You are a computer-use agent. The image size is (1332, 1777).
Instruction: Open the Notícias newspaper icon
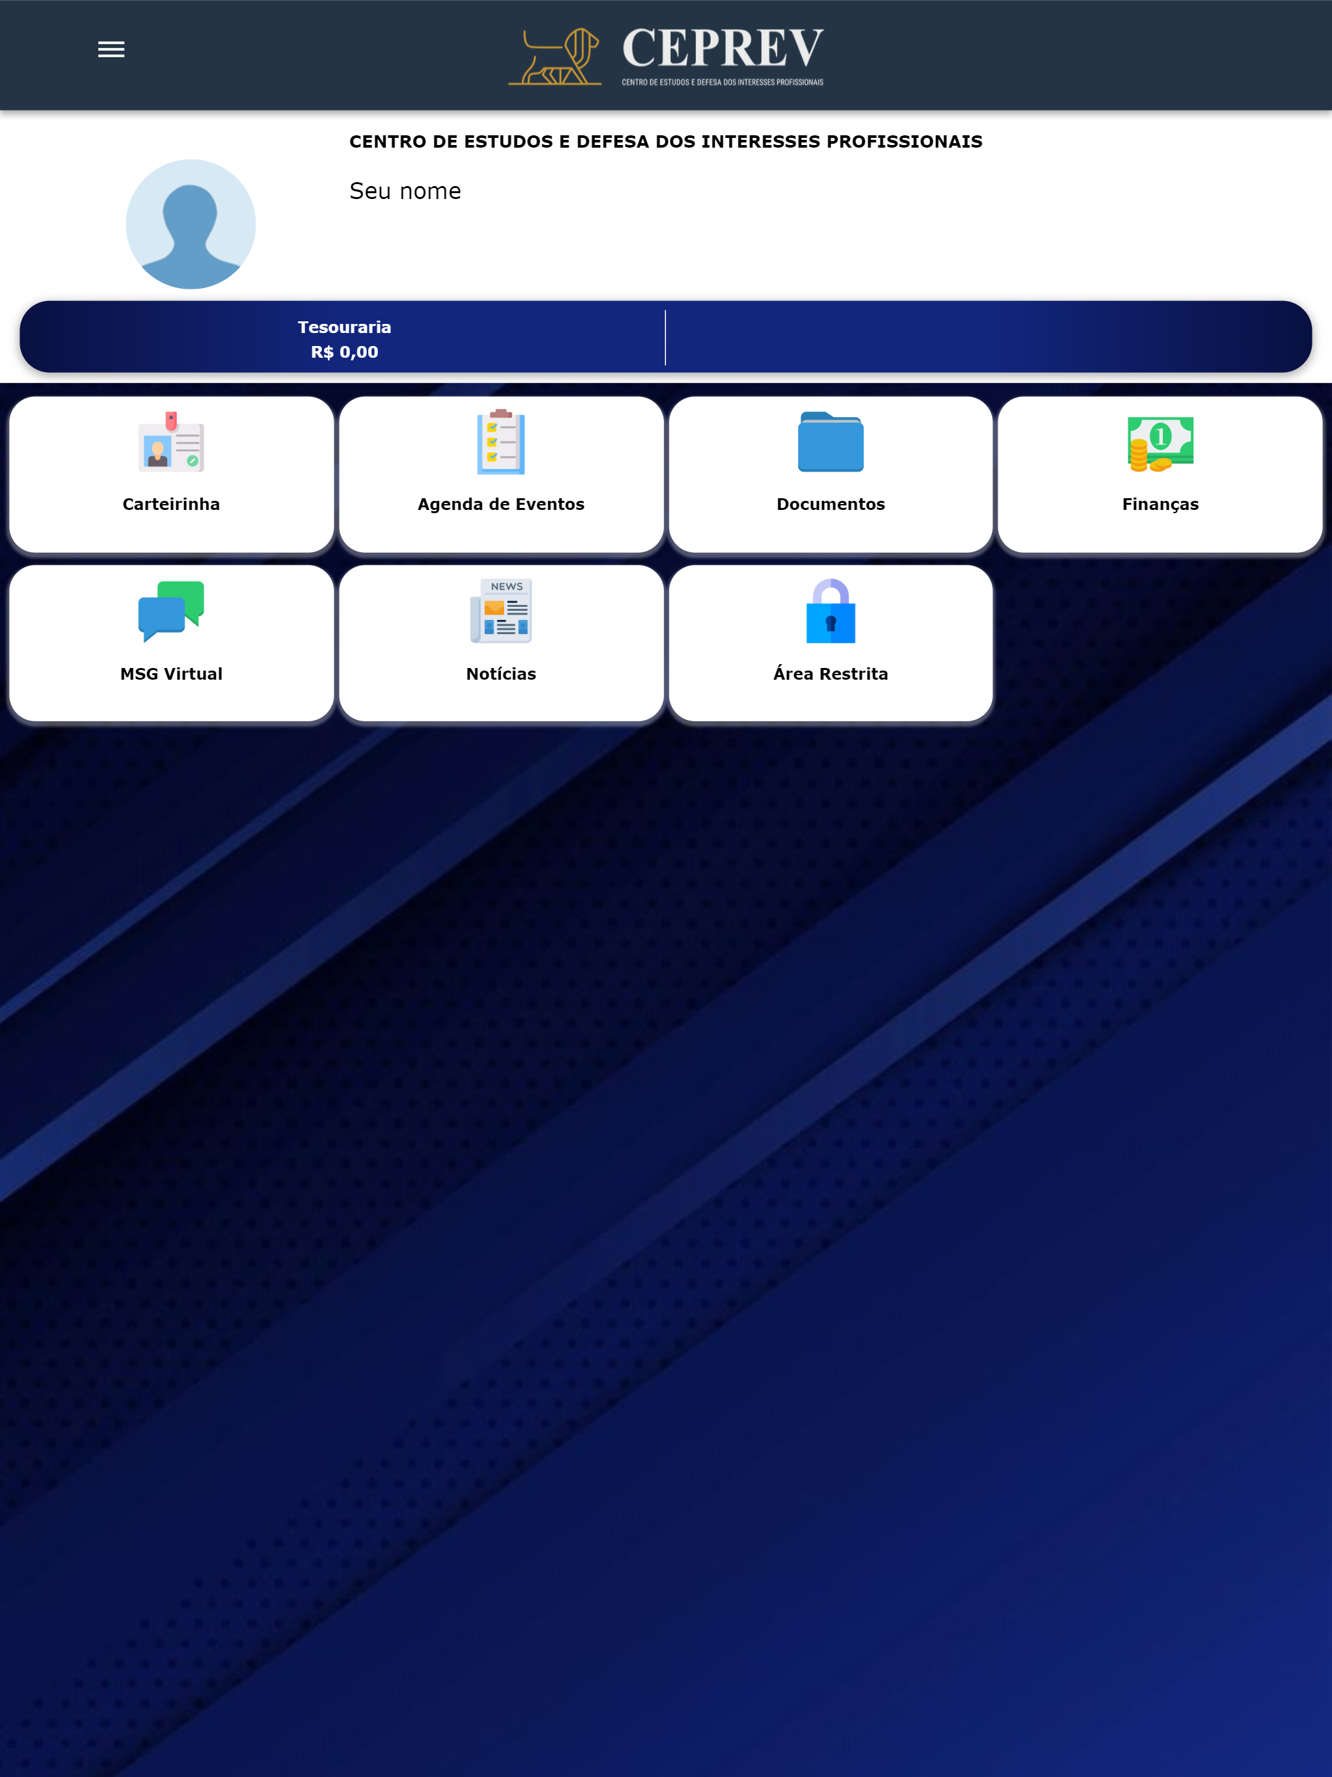(501, 611)
